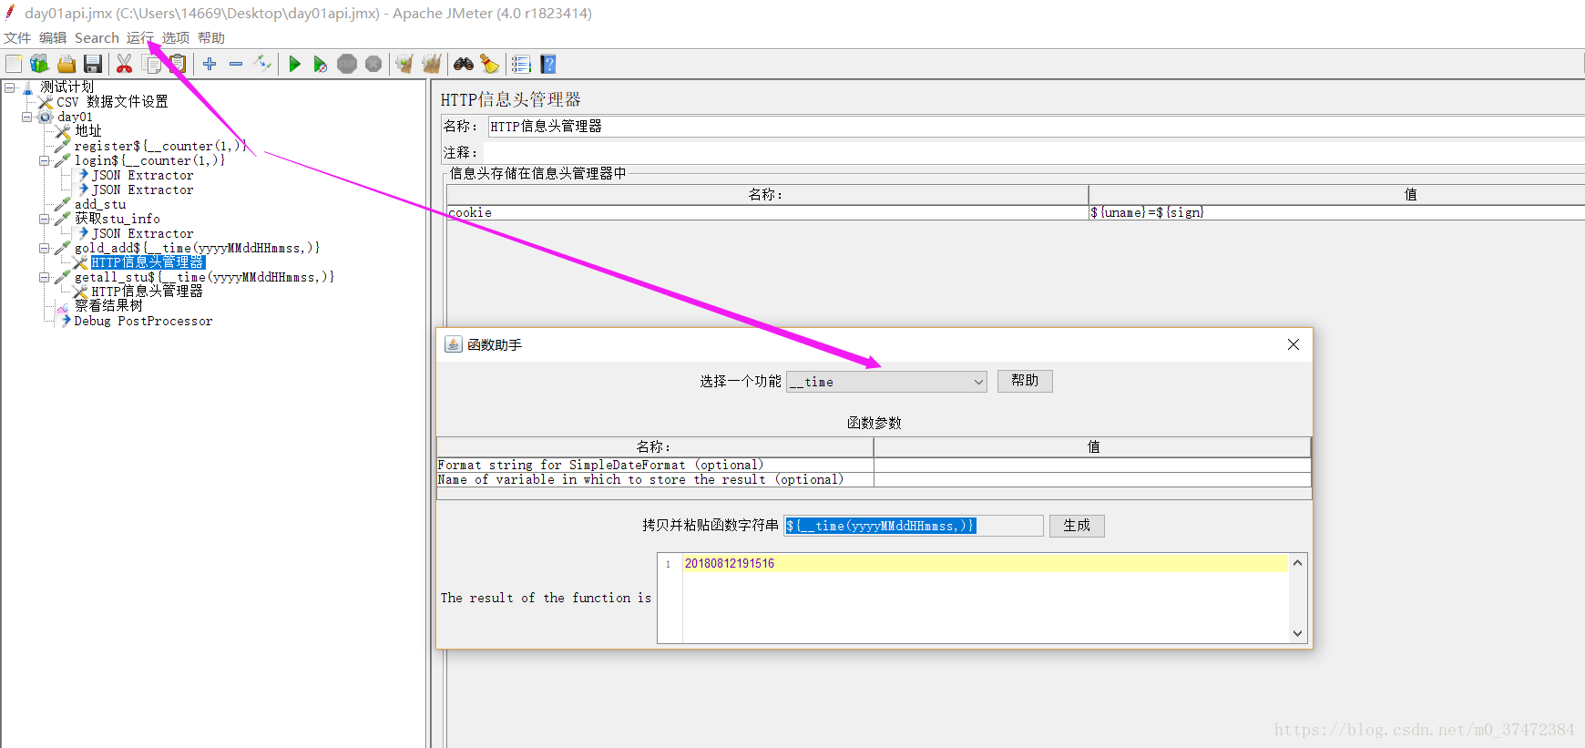This screenshot has height=748, width=1585.
Task: Open the 运行 menu
Action: tap(140, 38)
